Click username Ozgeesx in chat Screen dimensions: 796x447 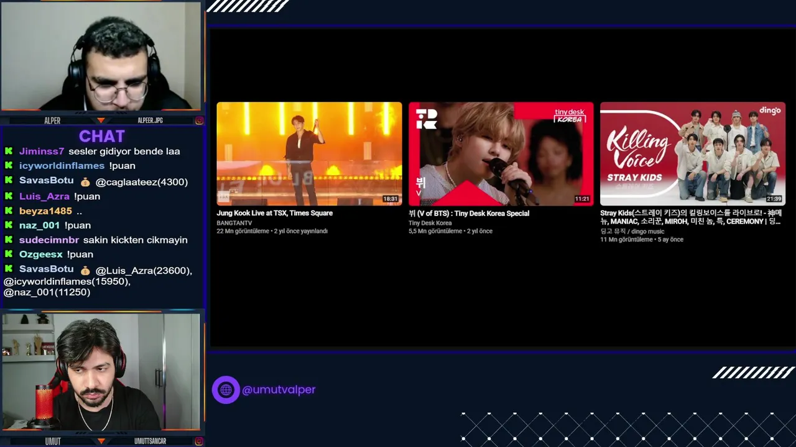[40, 255]
